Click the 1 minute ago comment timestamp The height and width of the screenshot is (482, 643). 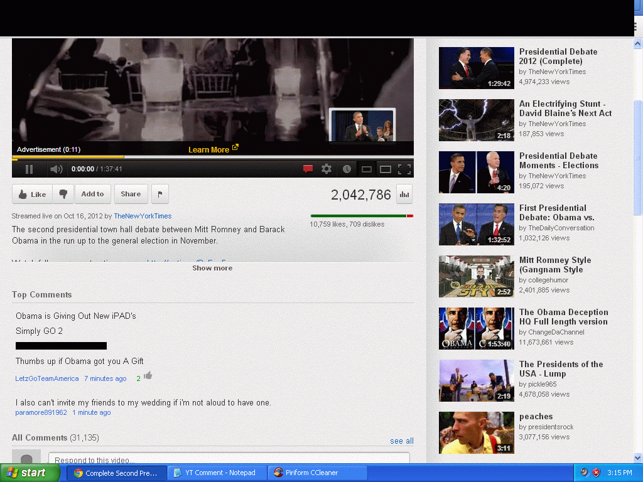point(92,413)
